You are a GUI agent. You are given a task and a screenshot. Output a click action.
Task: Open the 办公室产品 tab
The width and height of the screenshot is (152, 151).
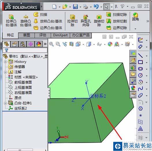[81, 35]
